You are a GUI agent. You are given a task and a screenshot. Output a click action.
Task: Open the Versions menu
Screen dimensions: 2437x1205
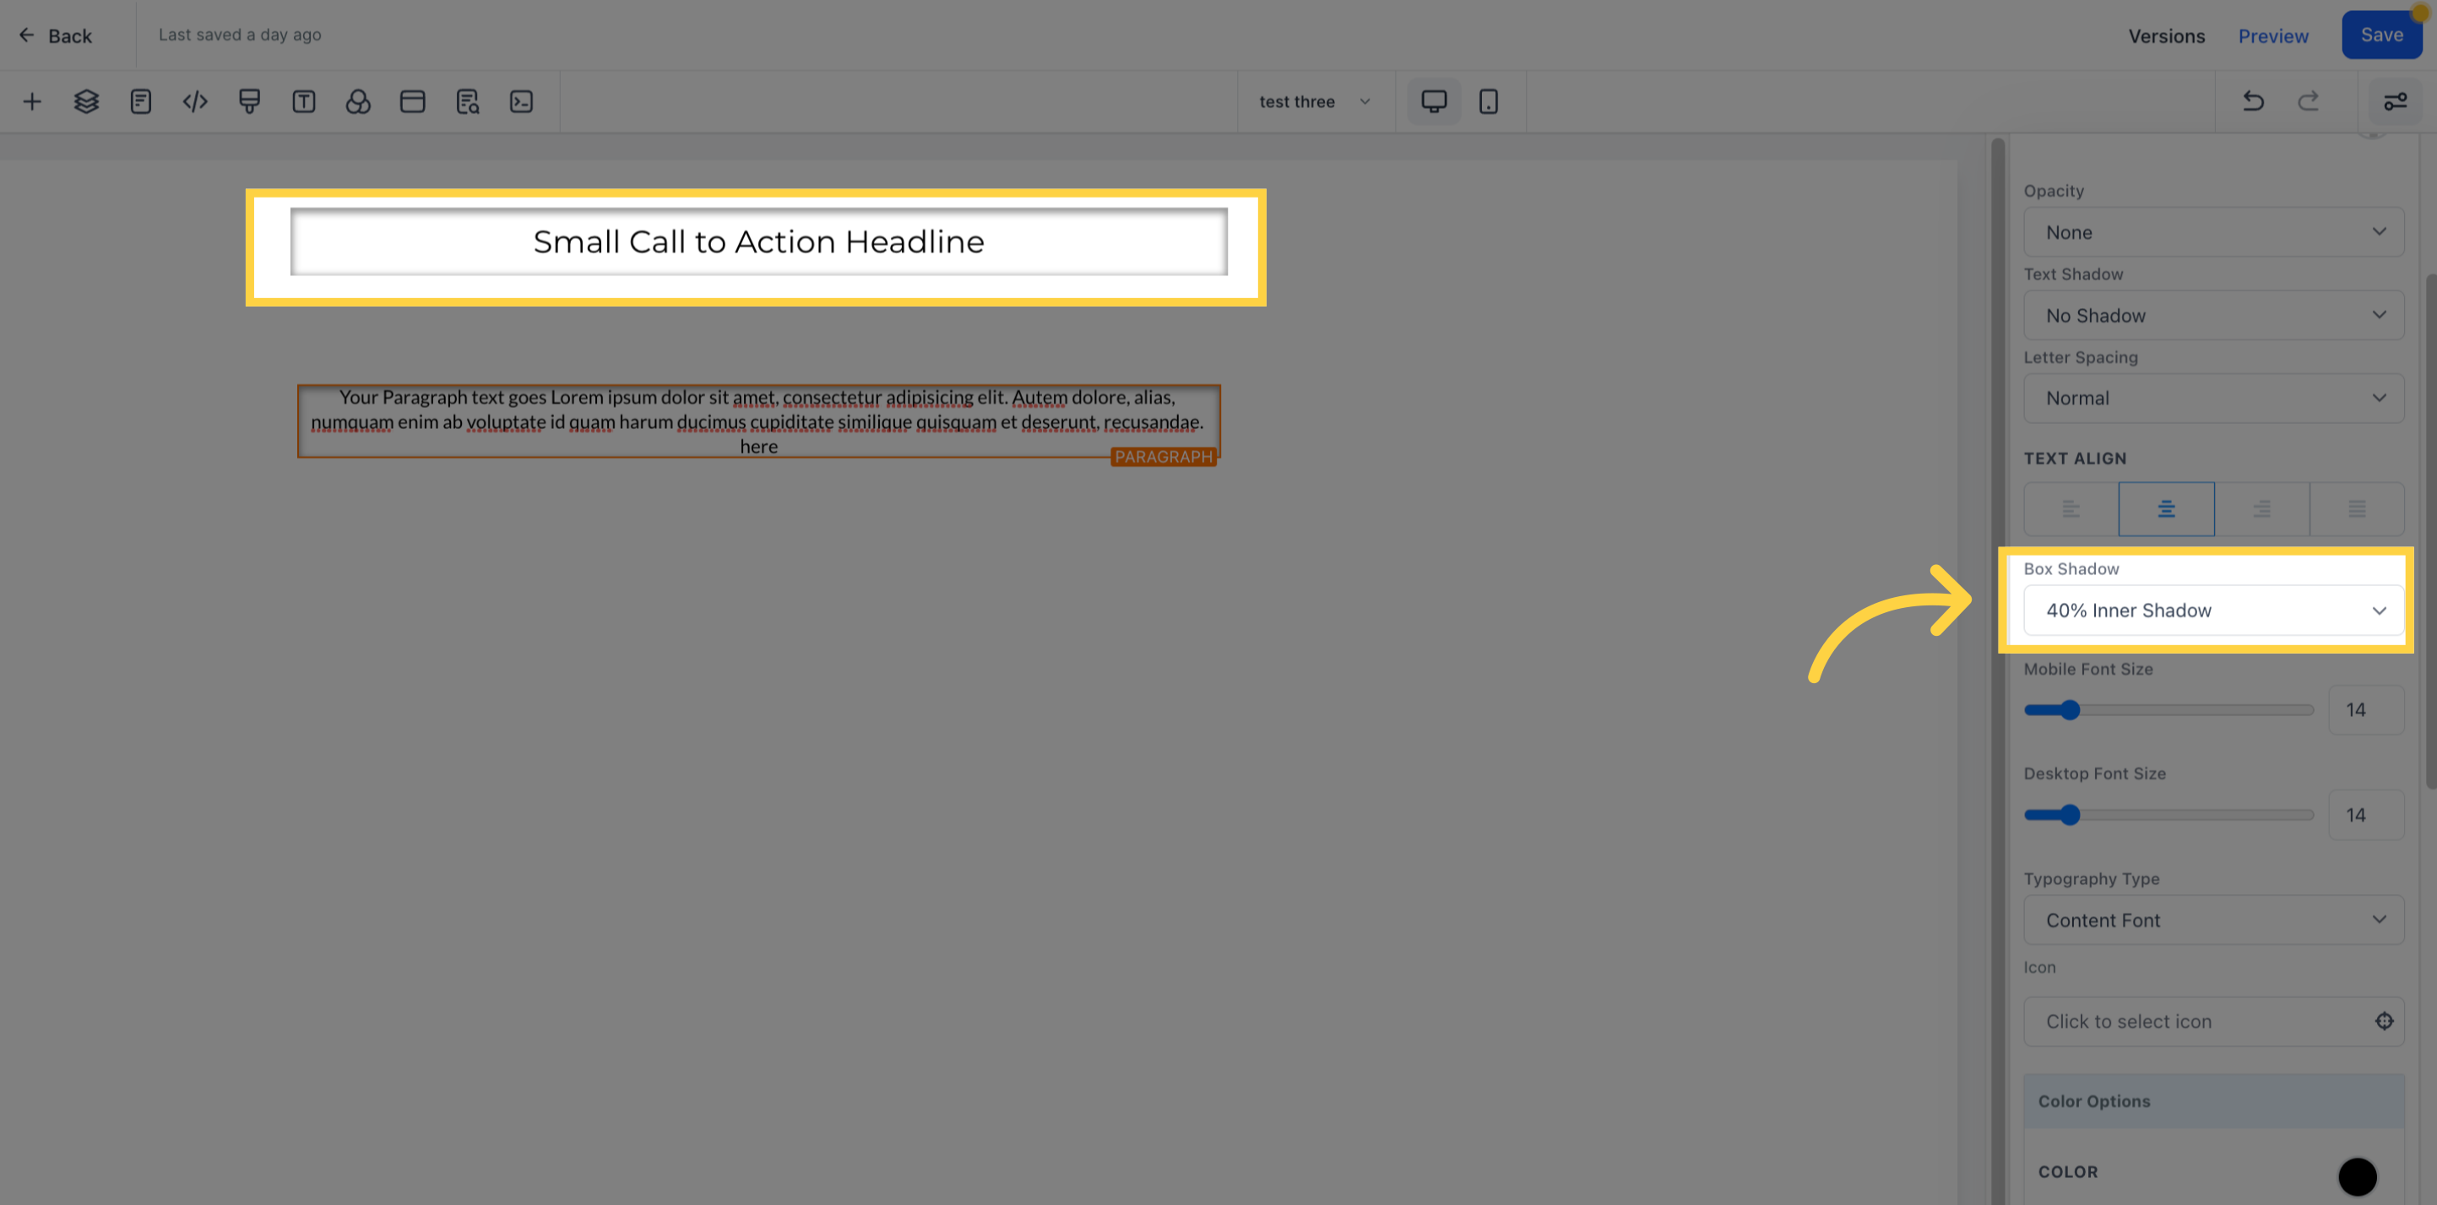pyautogui.click(x=2165, y=36)
